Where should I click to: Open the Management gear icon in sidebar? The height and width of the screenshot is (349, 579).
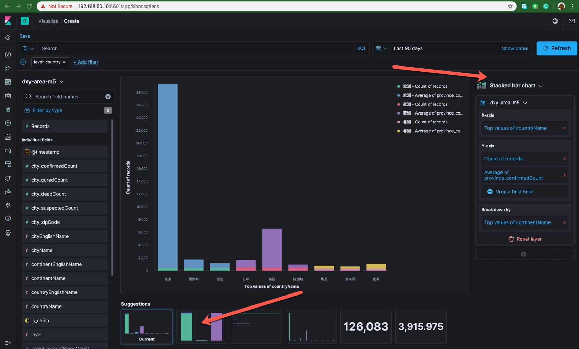[8, 233]
